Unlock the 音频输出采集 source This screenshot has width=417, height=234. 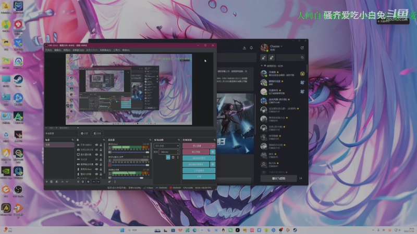[x=101, y=164]
